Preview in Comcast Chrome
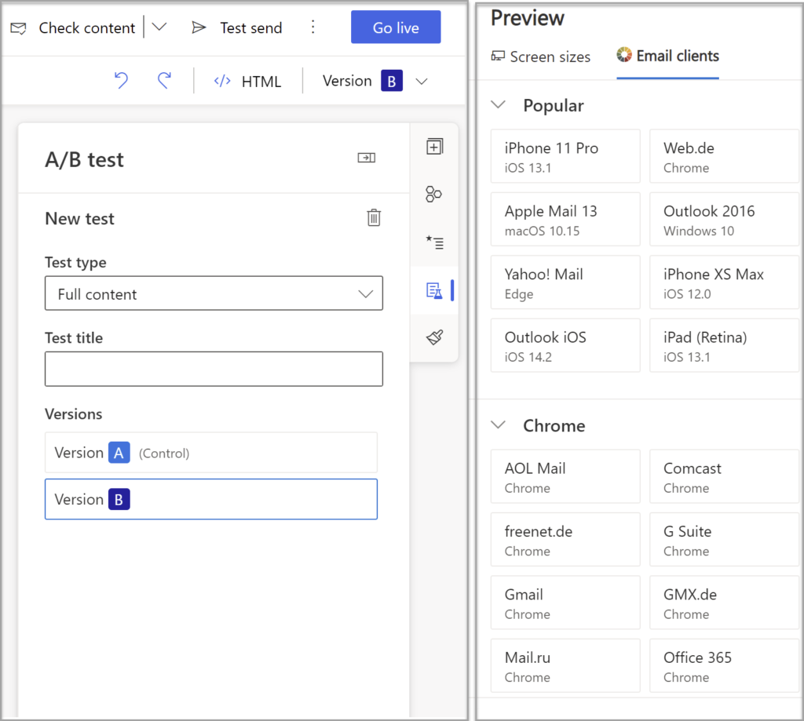This screenshot has height=721, width=804. [x=725, y=476]
